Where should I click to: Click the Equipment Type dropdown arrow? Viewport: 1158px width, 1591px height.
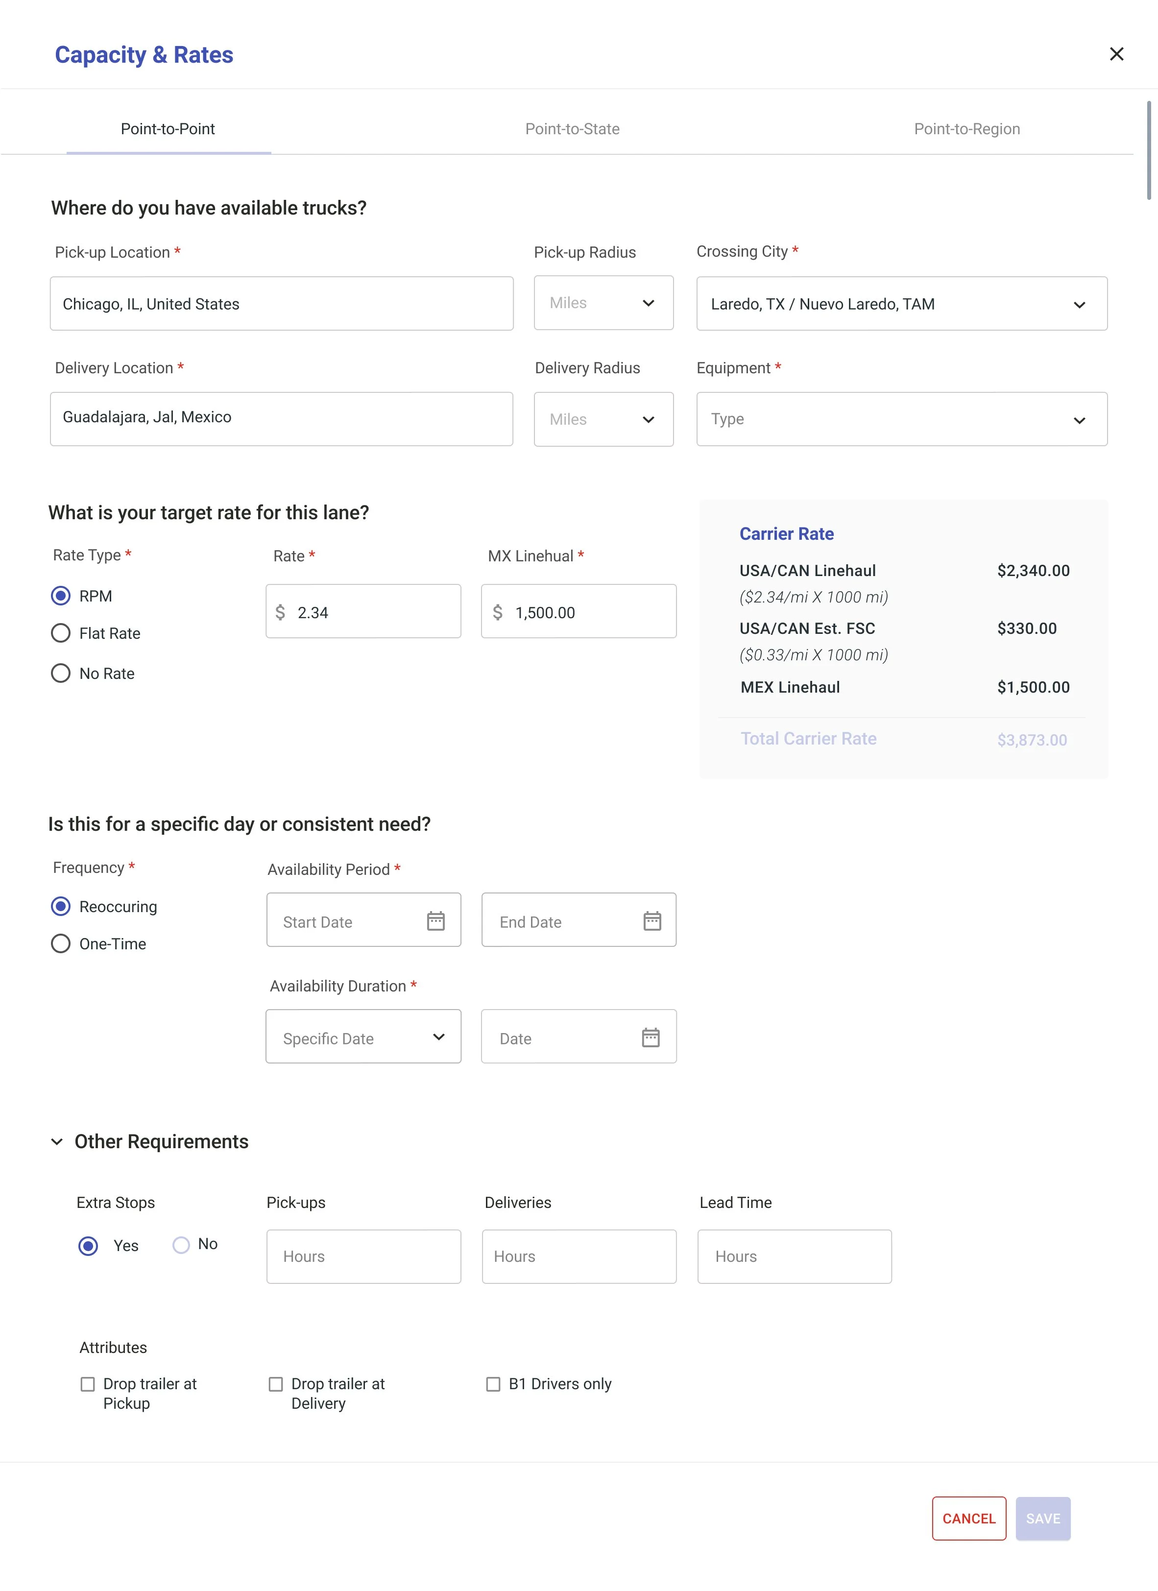click(1079, 420)
